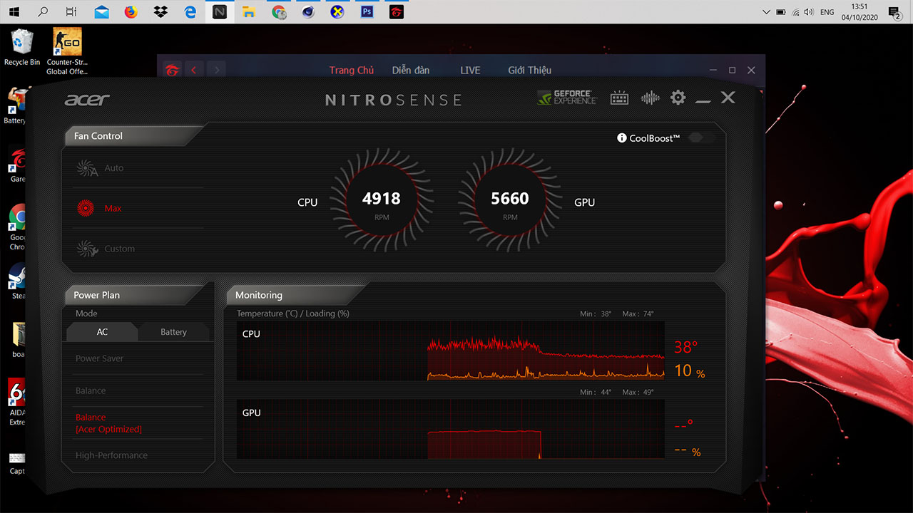Select the High-Performance power plan

point(111,455)
